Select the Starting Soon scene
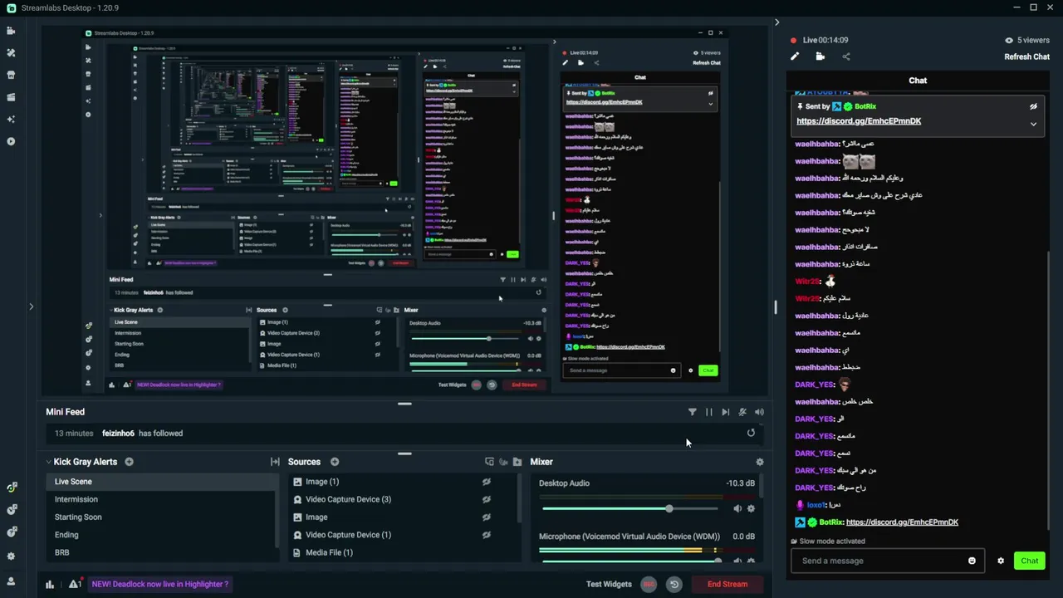Screen dimensions: 1063x598 pyautogui.click(x=162, y=517)
